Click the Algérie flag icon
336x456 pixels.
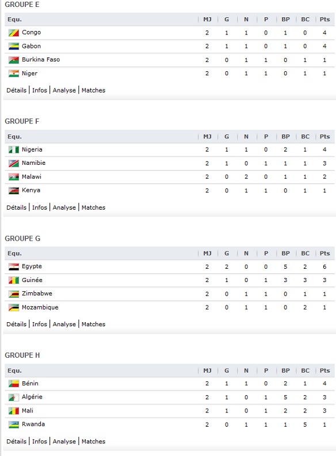(x=14, y=397)
